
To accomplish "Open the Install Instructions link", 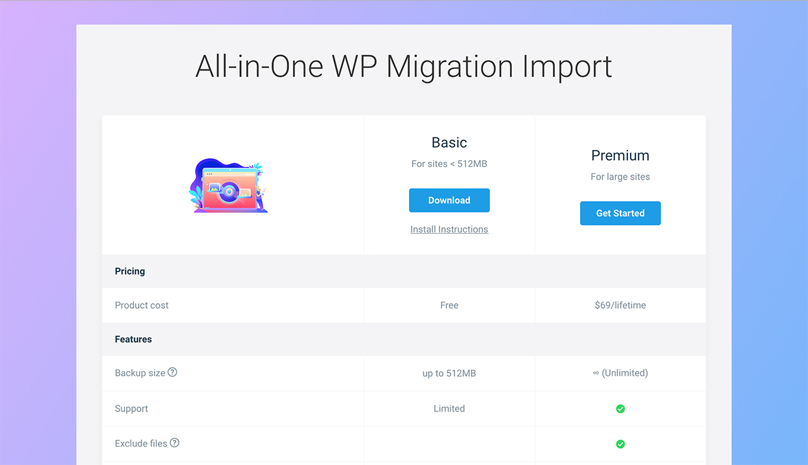I will (449, 229).
